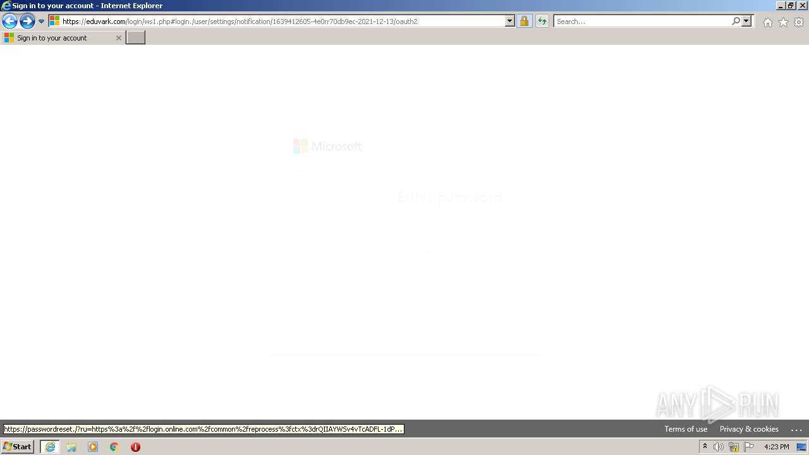Go forward using the Forward arrow button
The image size is (809, 455).
(x=27, y=21)
